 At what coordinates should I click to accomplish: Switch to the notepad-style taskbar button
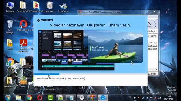pos(61,98)
